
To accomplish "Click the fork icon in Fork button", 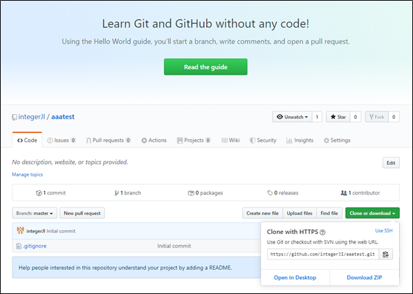I will point(371,117).
